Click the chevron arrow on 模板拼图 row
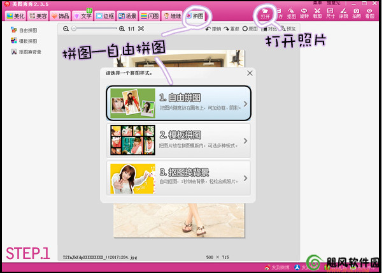This screenshot has height=273, width=384. pos(245,141)
